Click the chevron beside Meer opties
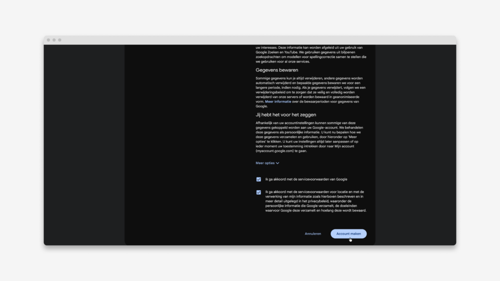This screenshot has width=500, height=281. point(277,163)
